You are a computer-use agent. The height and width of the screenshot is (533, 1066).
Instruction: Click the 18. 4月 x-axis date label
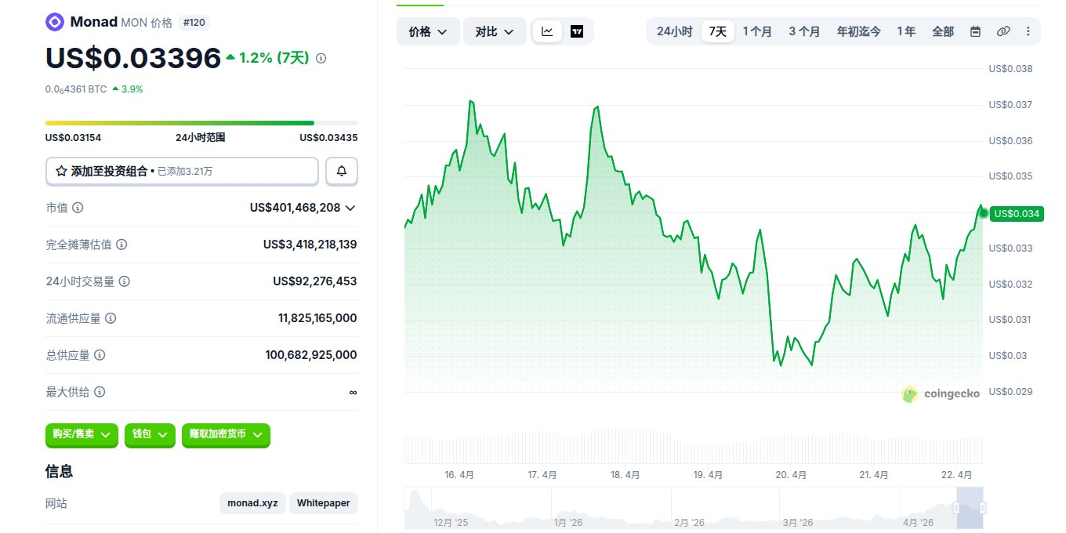(625, 475)
